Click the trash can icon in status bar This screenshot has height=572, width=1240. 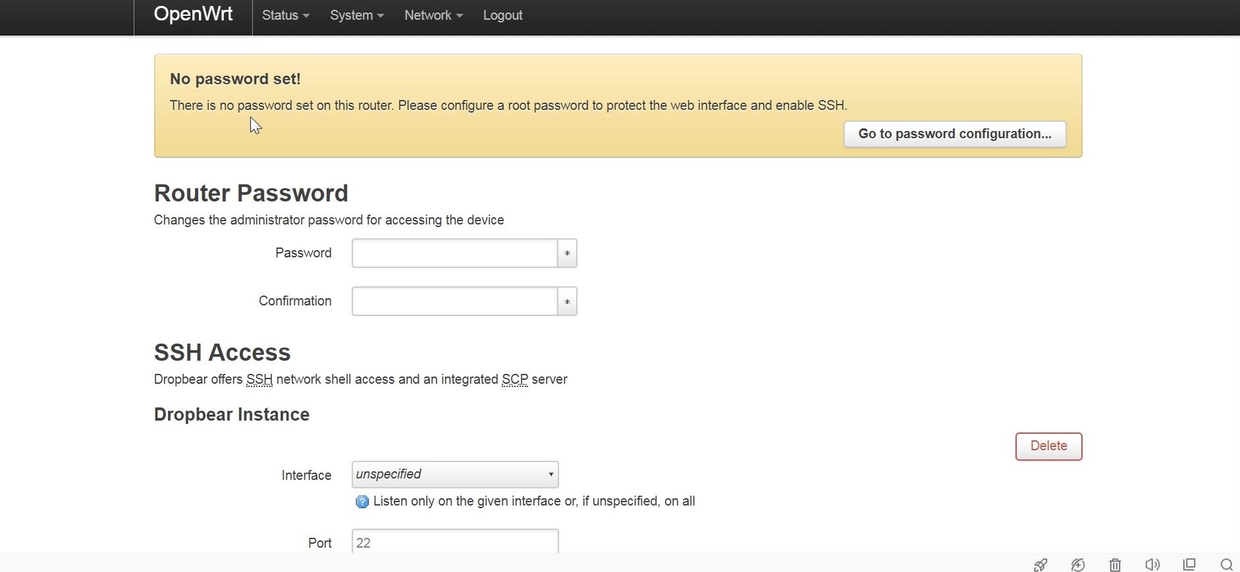tap(1115, 565)
